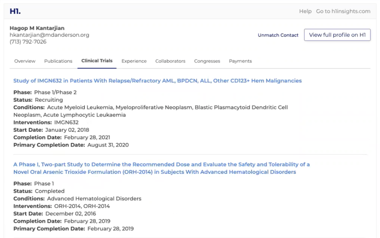
Task: Open the Help link
Action: (305, 11)
